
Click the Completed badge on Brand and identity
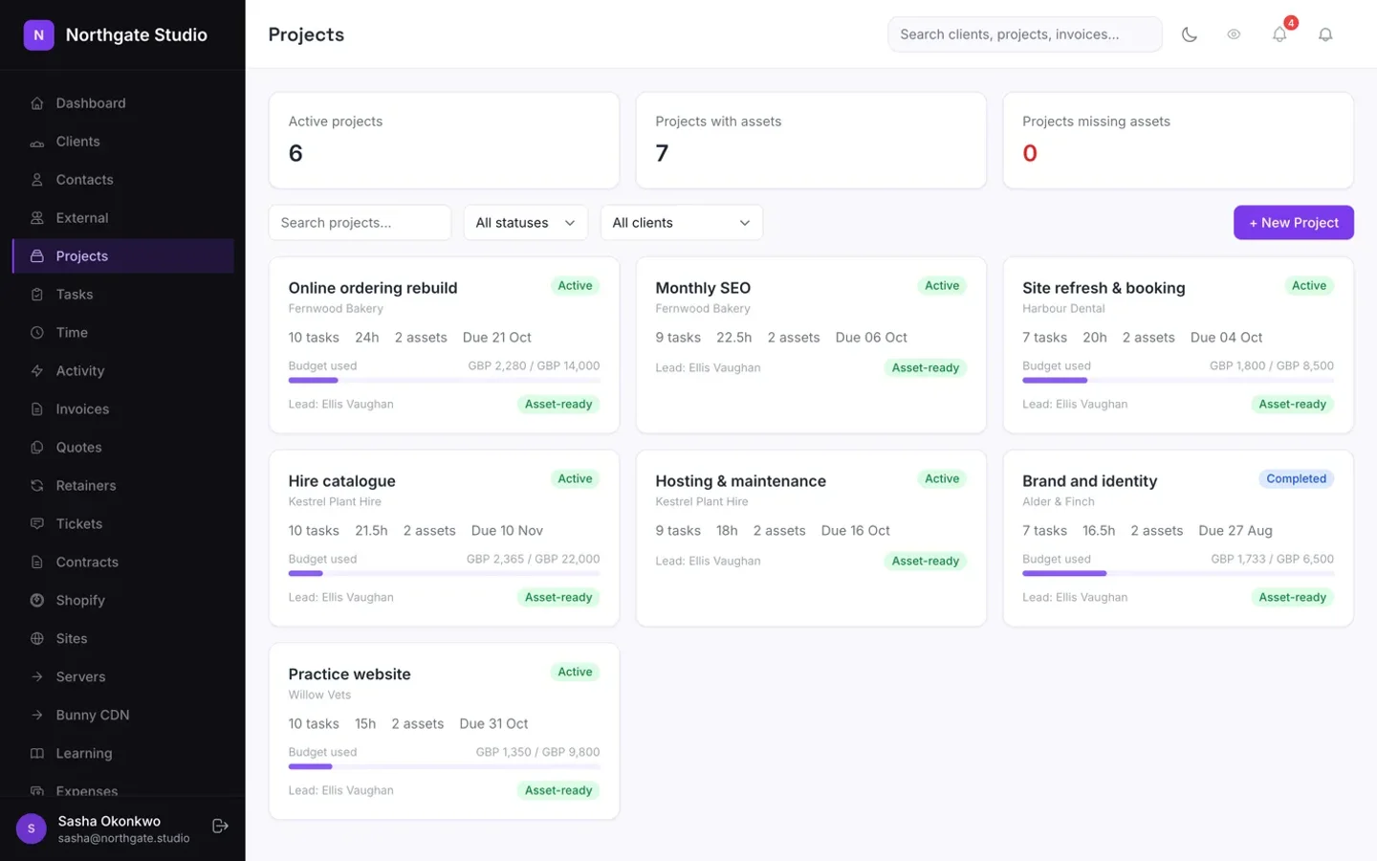[x=1296, y=478]
